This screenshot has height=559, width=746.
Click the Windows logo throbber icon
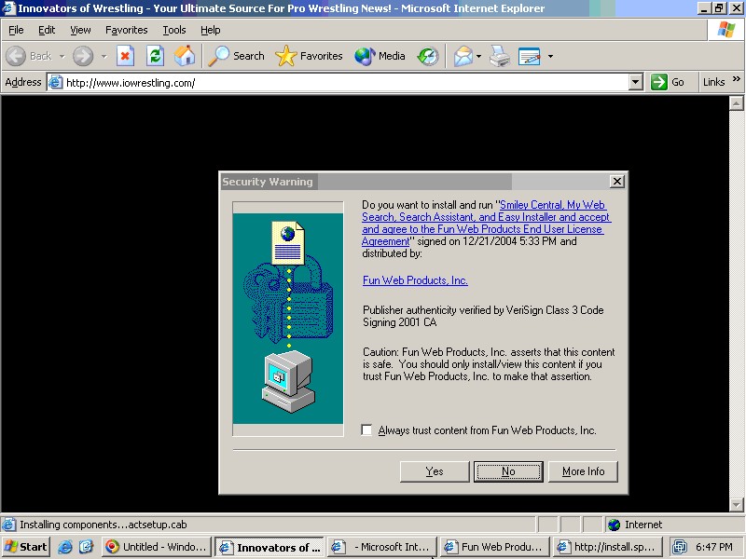tap(726, 30)
